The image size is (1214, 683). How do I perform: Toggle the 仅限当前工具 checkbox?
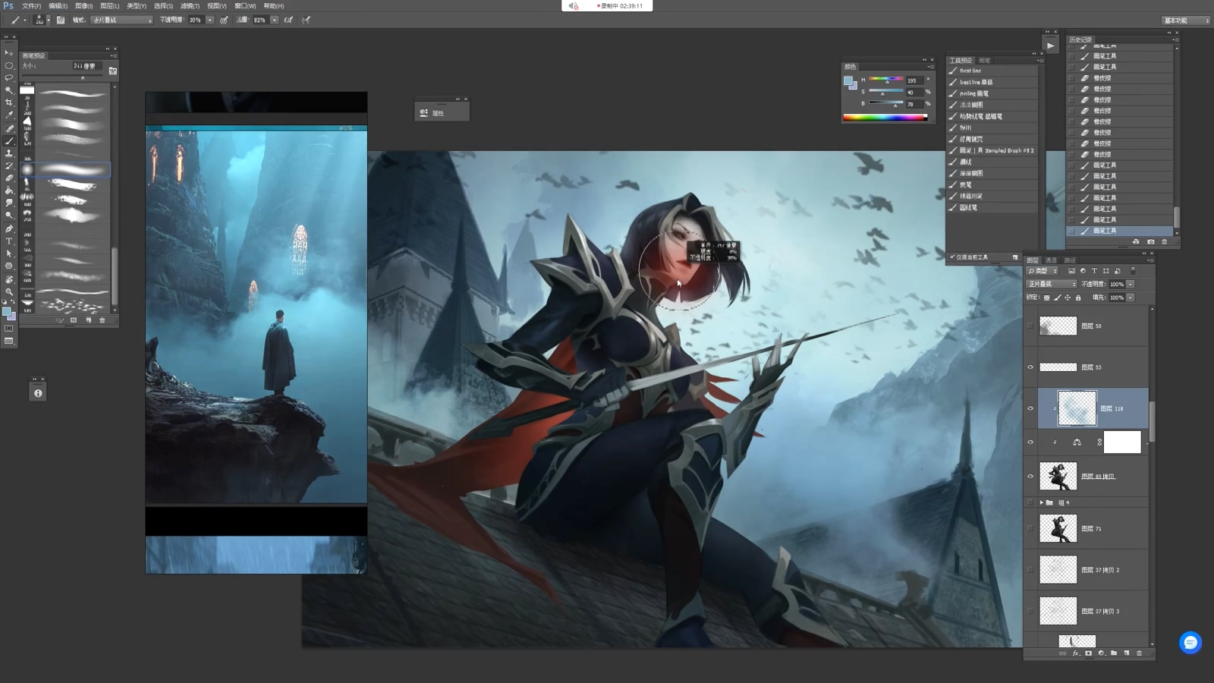pyautogui.click(x=953, y=257)
